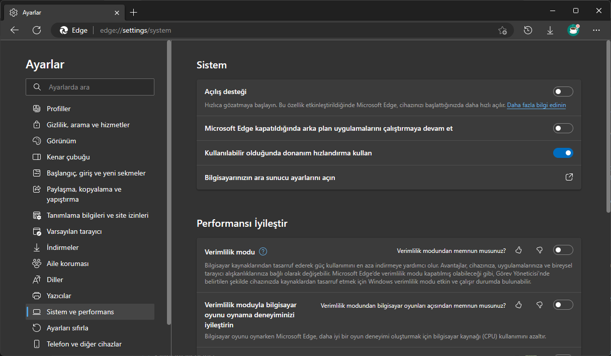Open browser history clock icon
611x356 pixels.
(528, 30)
